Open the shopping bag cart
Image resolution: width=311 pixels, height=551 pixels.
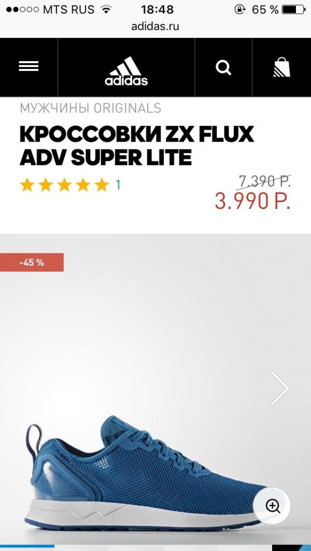click(282, 67)
